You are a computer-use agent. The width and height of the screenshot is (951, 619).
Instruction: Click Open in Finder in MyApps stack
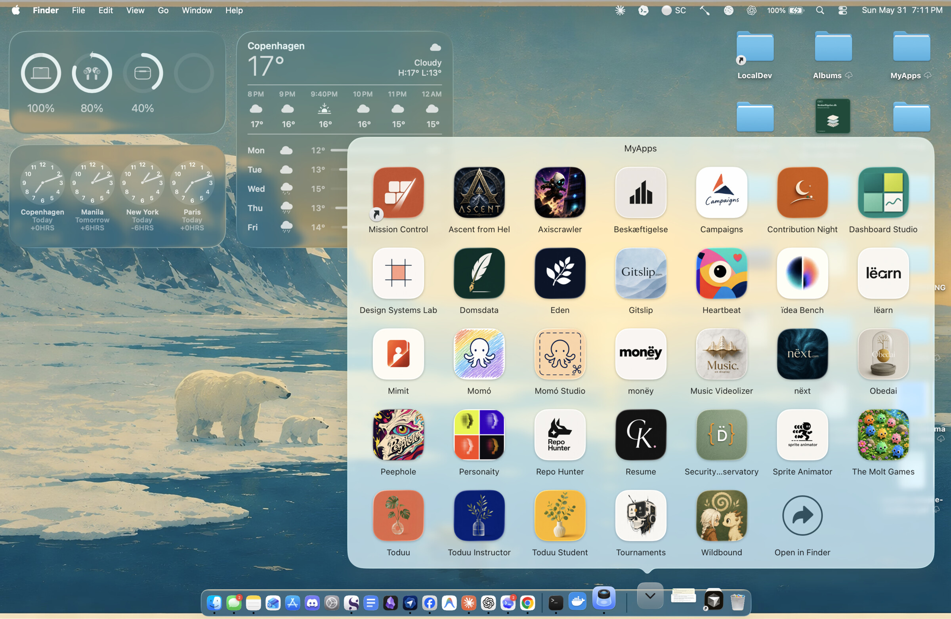(802, 515)
